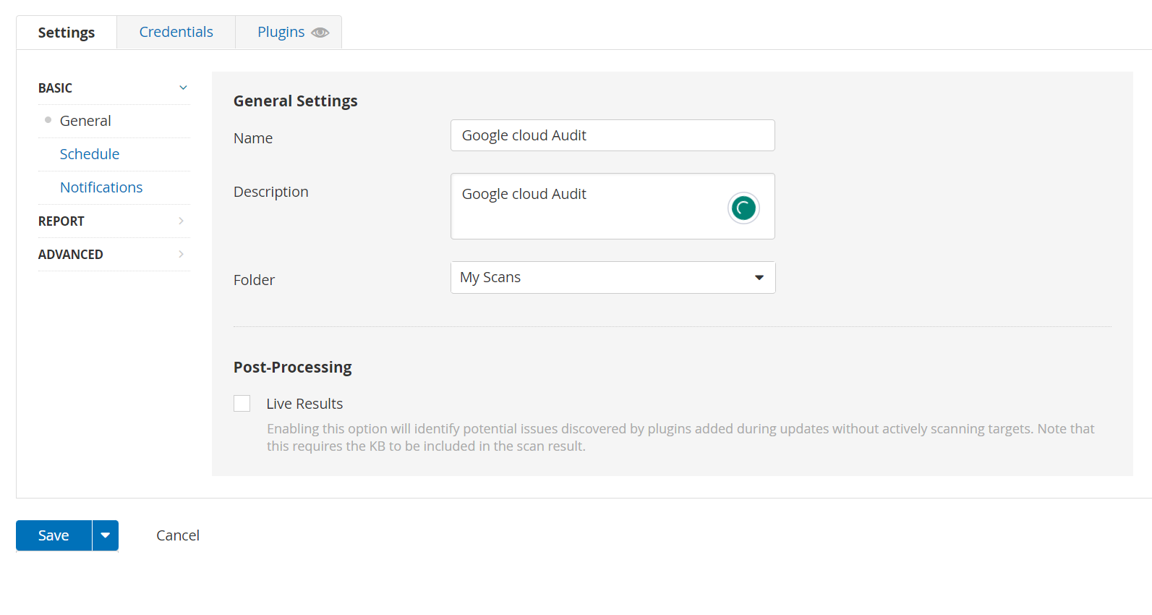Viewport: 1152px width, 615px height.
Task: Go to Notifications settings
Action: click(101, 187)
